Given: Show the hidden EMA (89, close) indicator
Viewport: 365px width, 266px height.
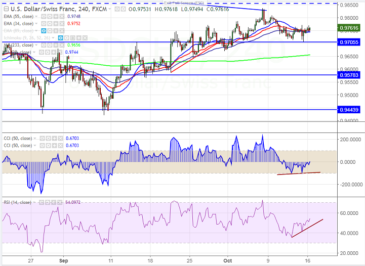Looking at the screenshot, I should (44, 31).
